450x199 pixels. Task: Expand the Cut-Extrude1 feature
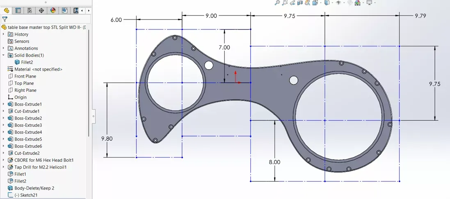(3, 111)
